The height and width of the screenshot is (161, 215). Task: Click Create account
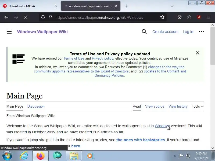click(165, 32)
